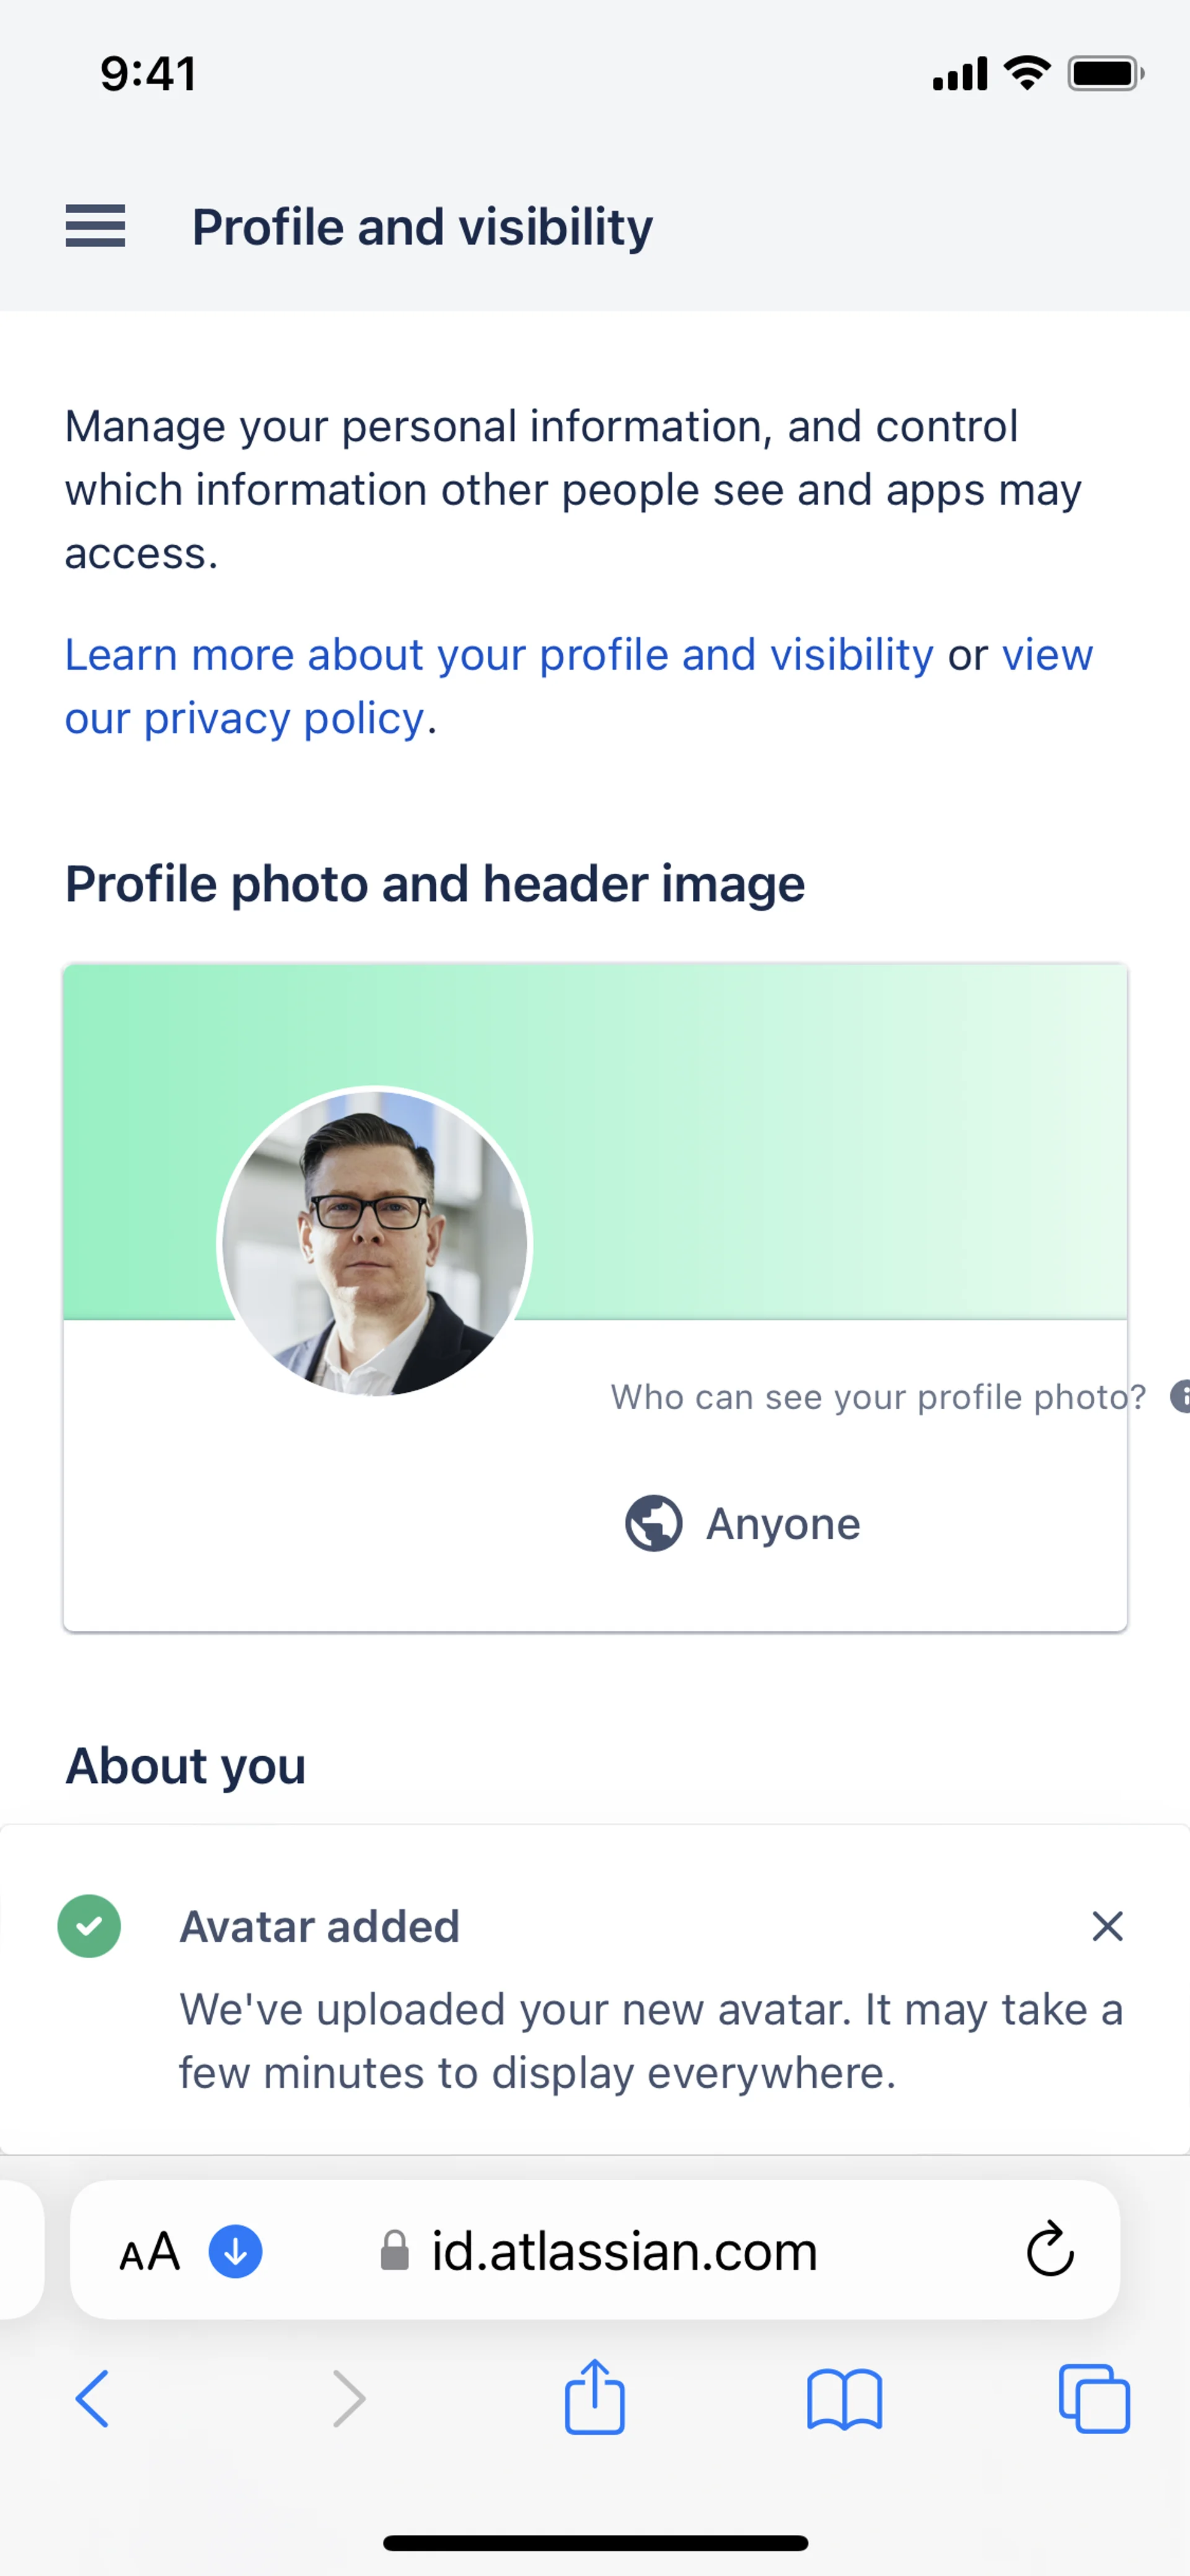Open Learn more about profile and visibility link

(x=499, y=655)
